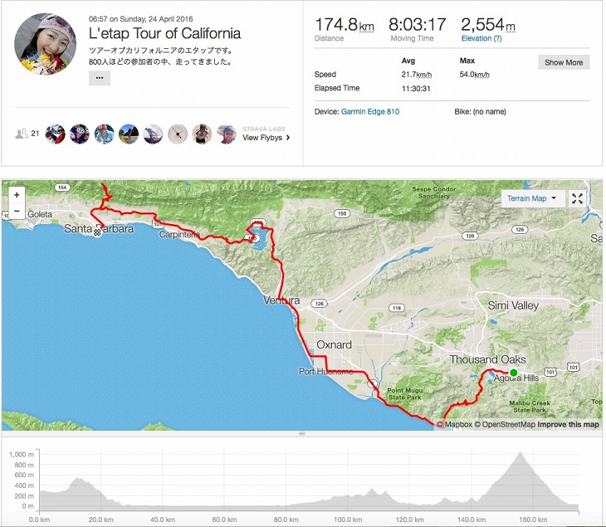Image resolution: width=606 pixels, height=527 pixels.
Task: Click the green start marker near Agoura Hills
Action: [513, 373]
